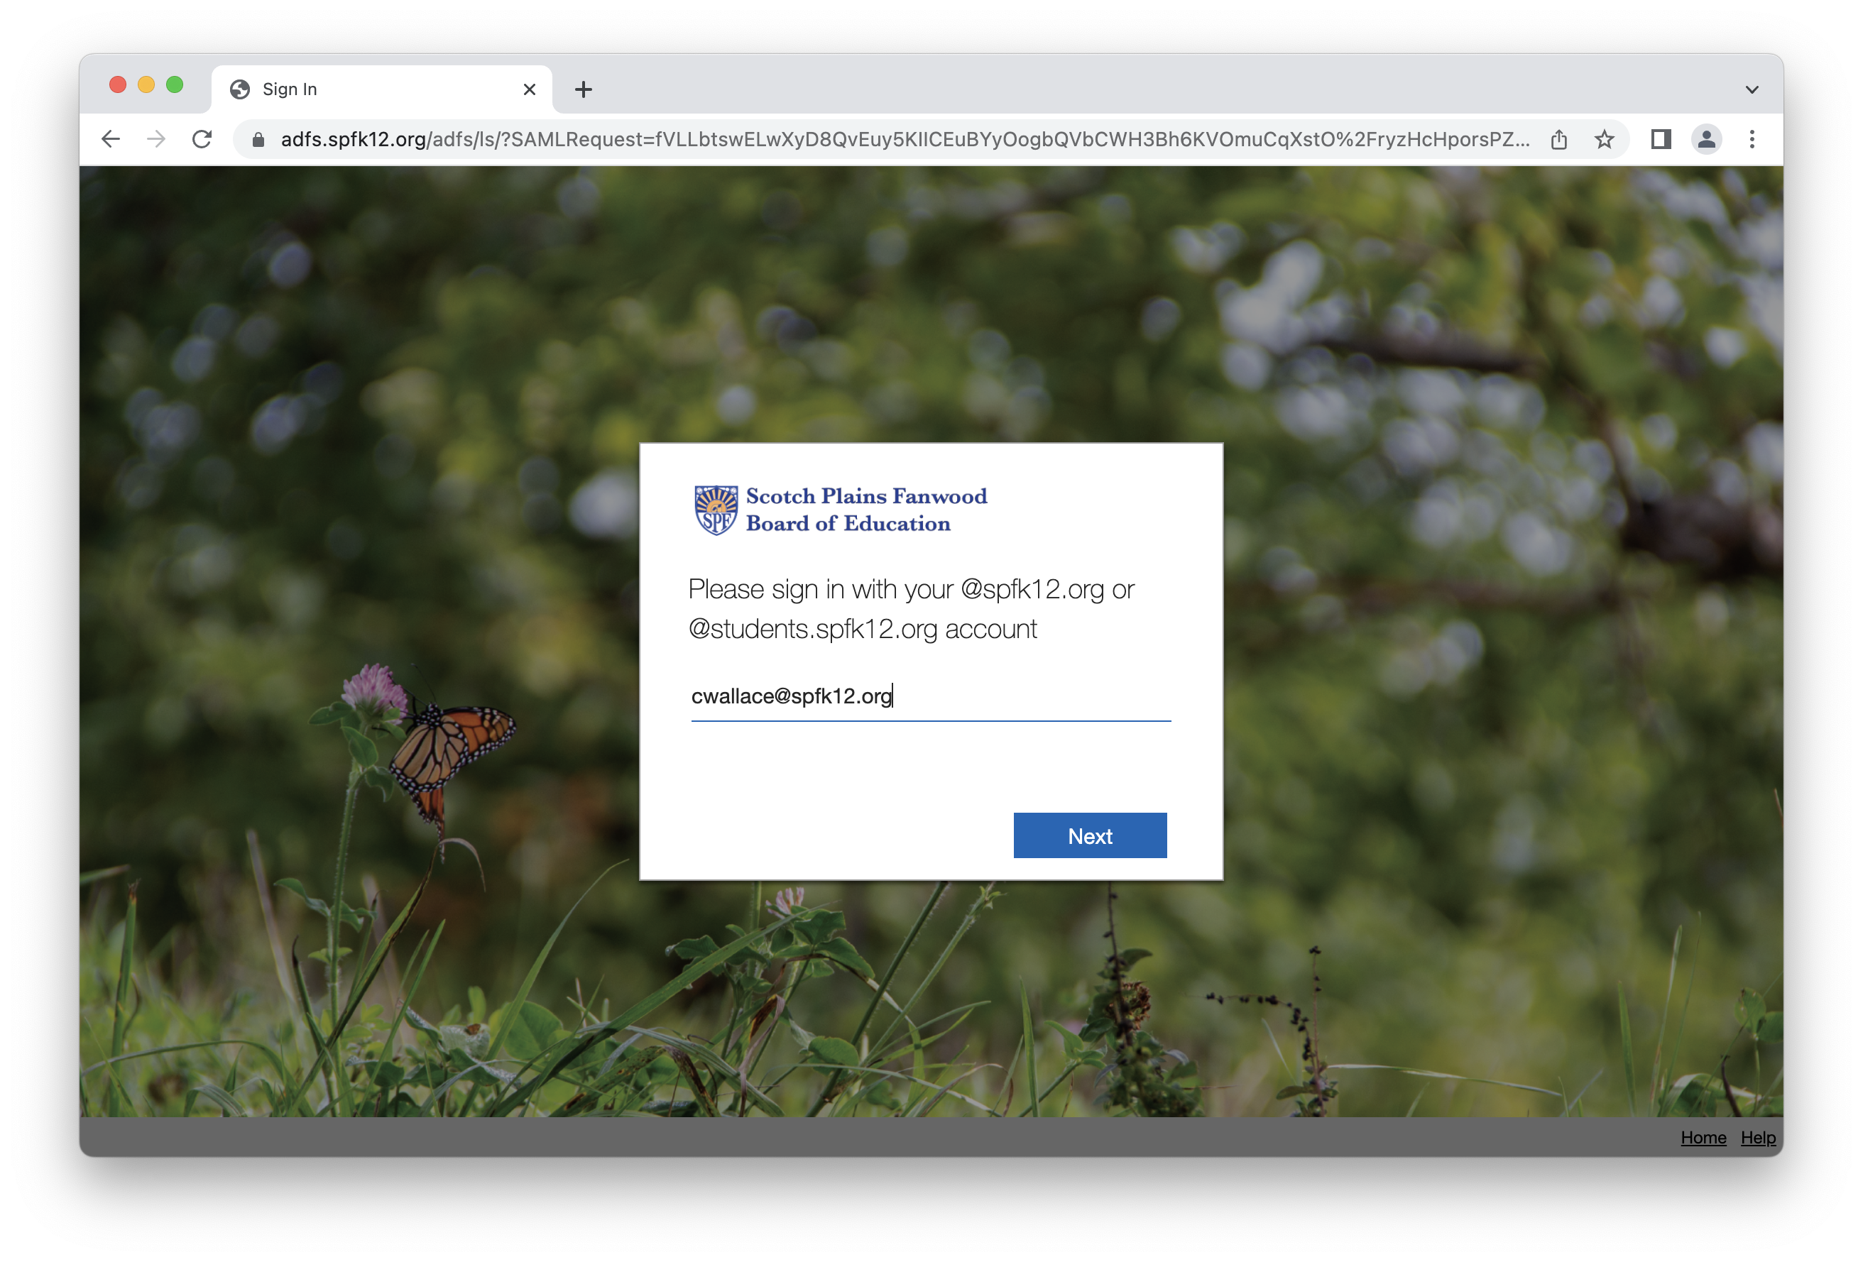Viewport: 1863px width, 1262px height.
Task: Open a new tab with plus
Action: tap(584, 89)
